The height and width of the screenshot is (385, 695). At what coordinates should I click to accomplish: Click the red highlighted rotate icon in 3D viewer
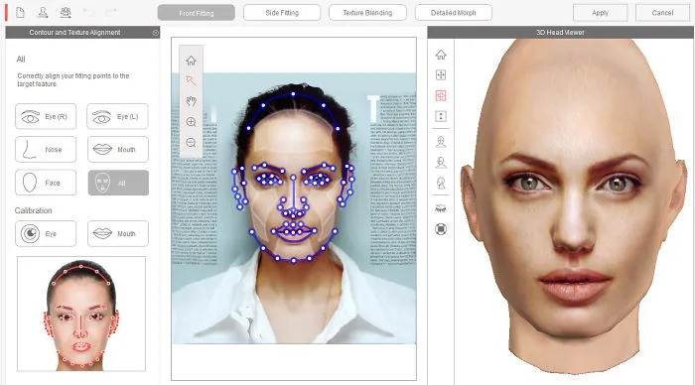[x=441, y=95]
